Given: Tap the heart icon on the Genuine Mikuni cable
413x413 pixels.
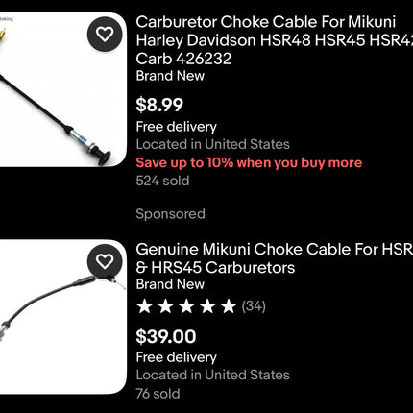Looking at the screenshot, I should 105,261.
